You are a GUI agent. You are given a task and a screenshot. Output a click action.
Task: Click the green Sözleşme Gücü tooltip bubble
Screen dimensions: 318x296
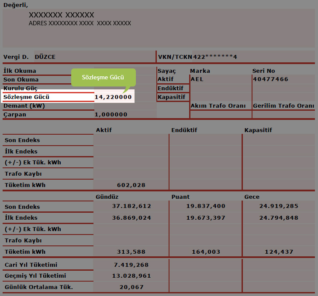click(103, 77)
